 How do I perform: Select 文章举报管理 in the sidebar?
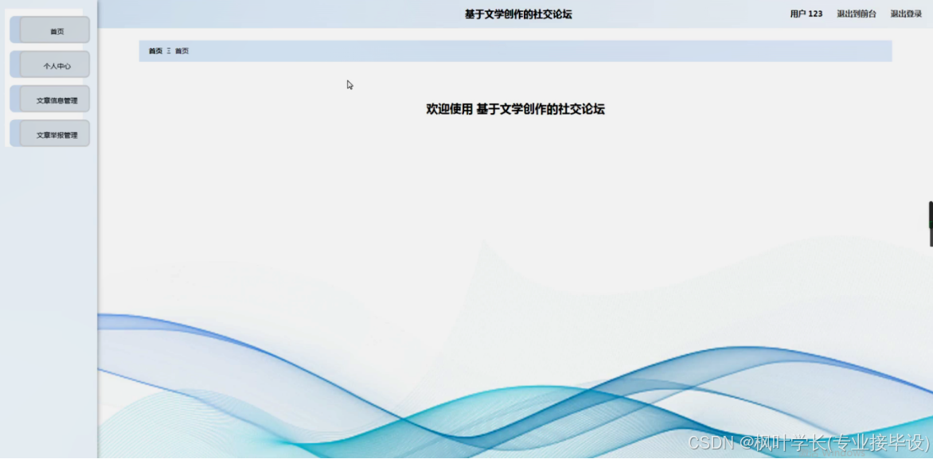point(50,133)
